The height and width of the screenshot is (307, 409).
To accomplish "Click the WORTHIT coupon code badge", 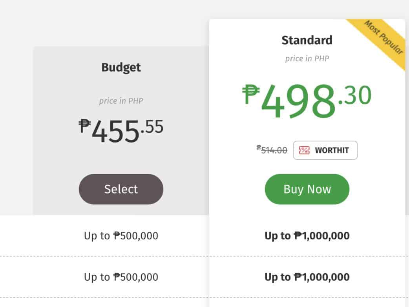I will [325, 150].
